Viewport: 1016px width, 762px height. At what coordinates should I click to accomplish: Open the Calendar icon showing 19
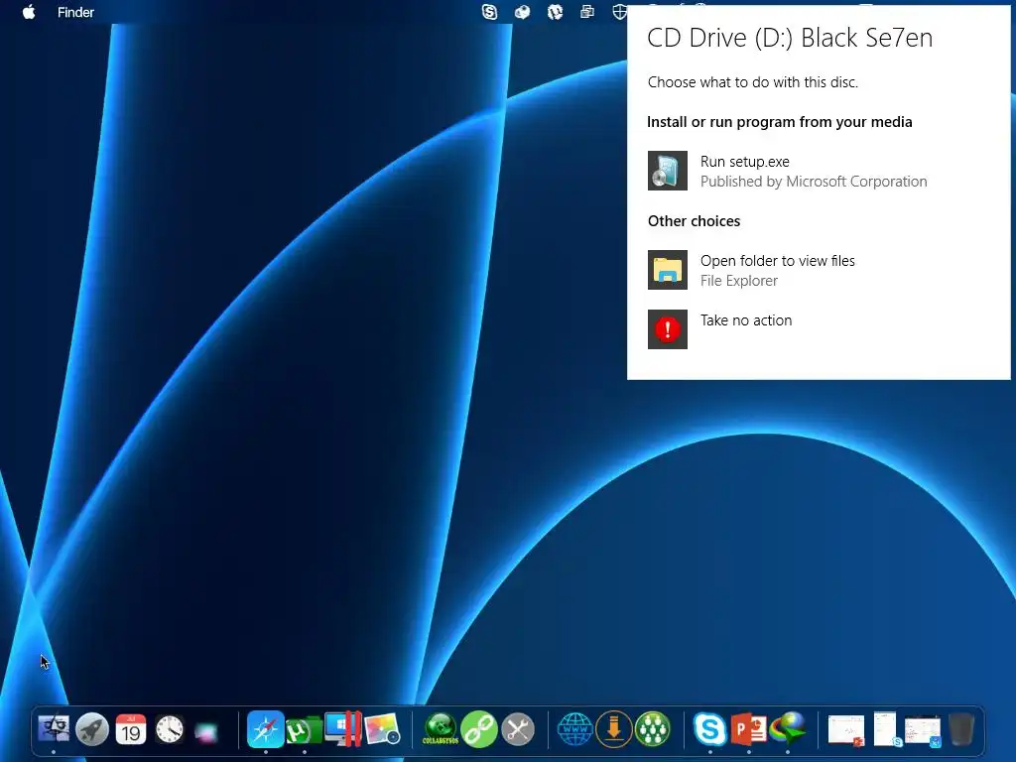(131, 729)
